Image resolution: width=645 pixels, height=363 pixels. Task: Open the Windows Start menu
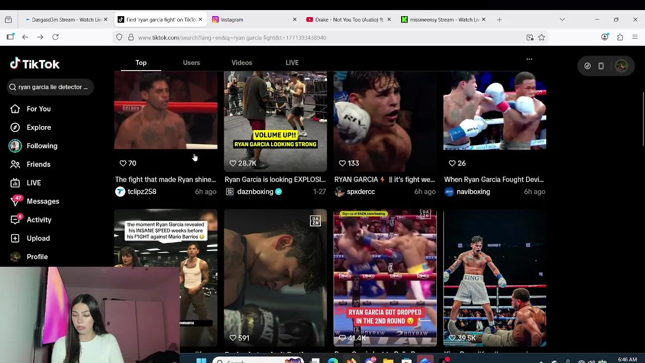[x=202, y=360]
